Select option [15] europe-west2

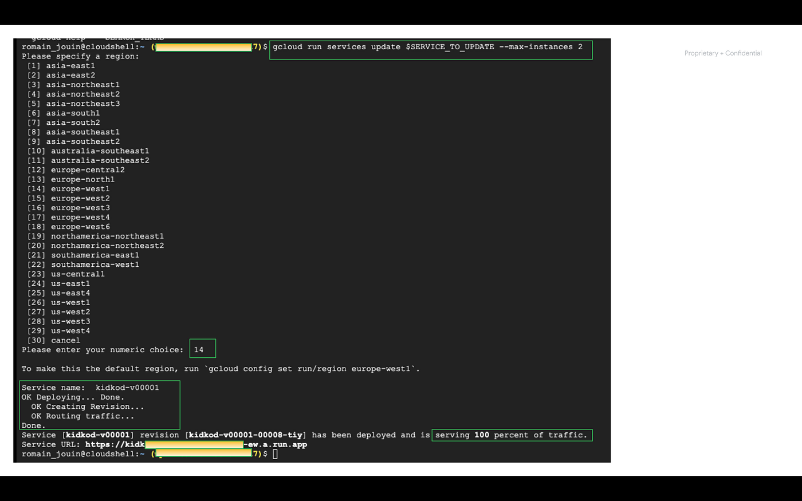pyautogui.click(x=69, y=198)
